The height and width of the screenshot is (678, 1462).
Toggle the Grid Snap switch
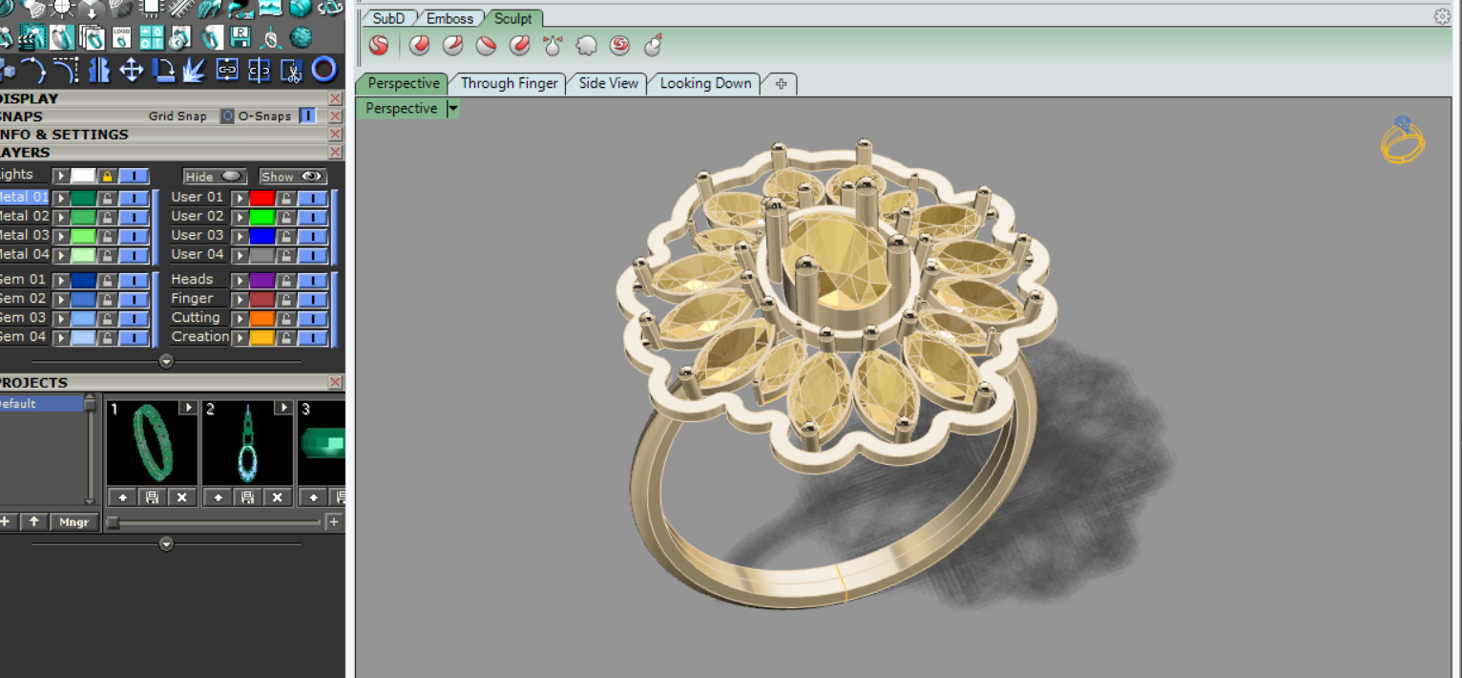227,117
